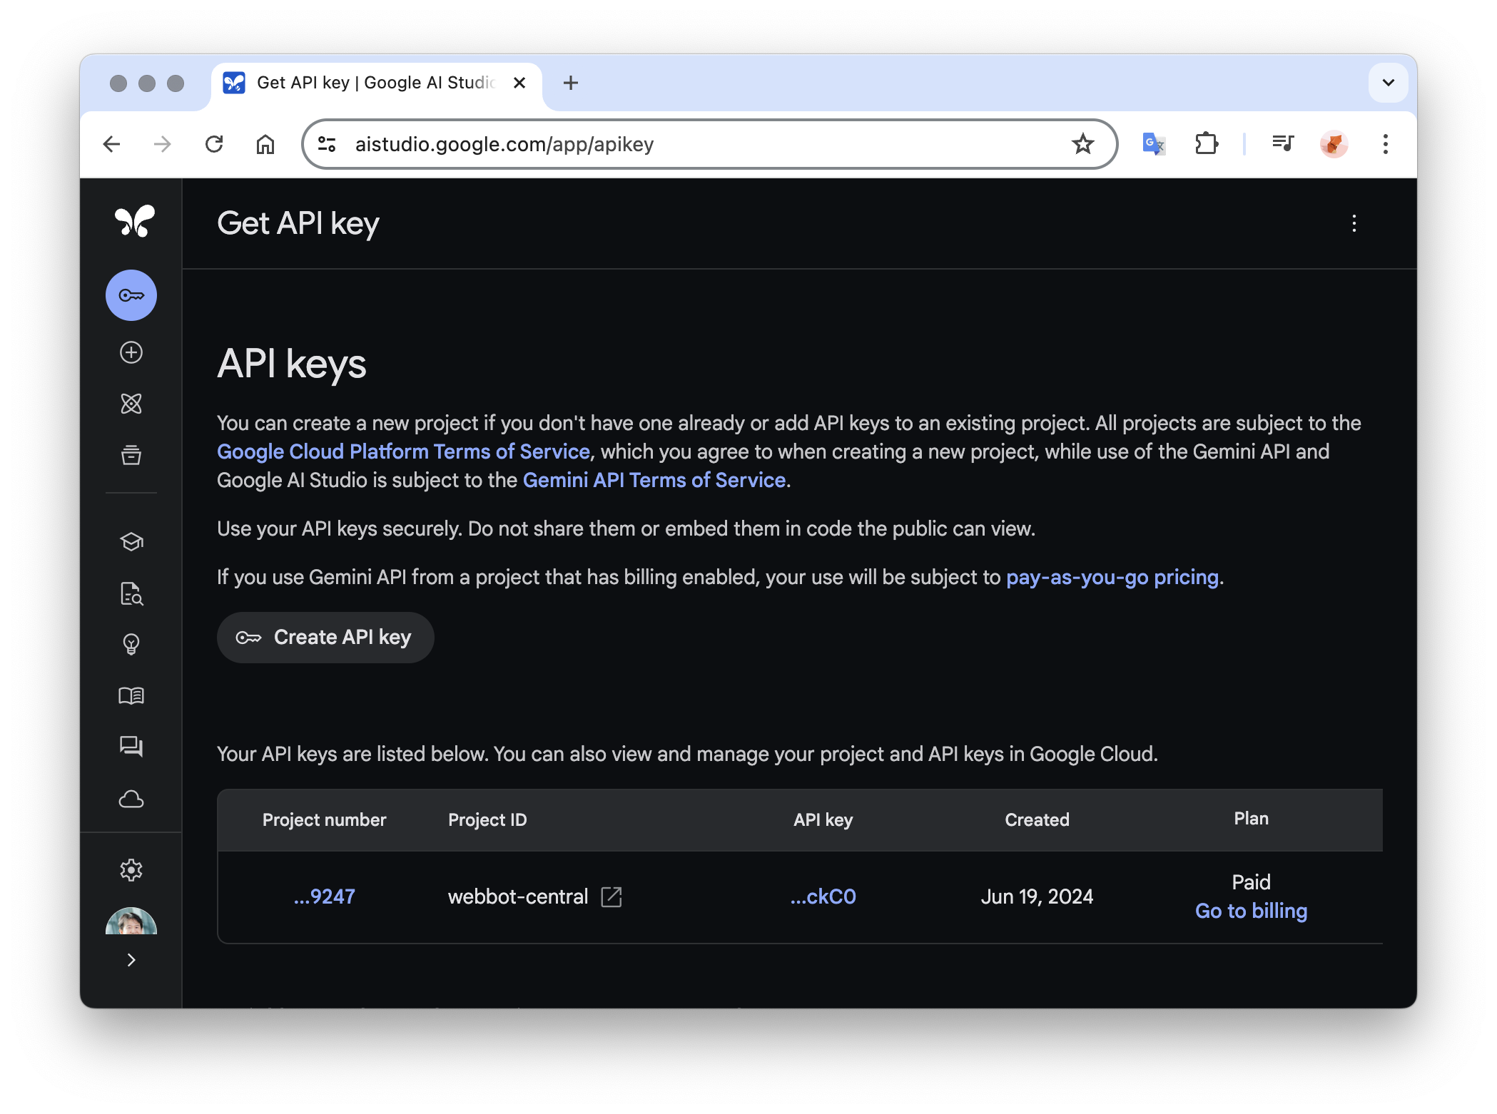Viewport: 1497px width, 1114px height.
Task: Click the graduation cap sidebar icon
Action: pos(131,542)
